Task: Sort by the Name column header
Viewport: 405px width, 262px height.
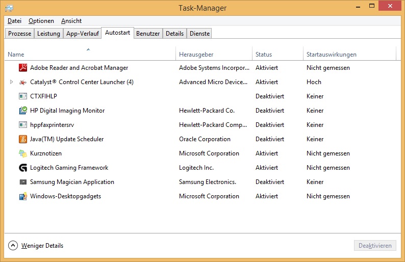Action: (16, 55)
